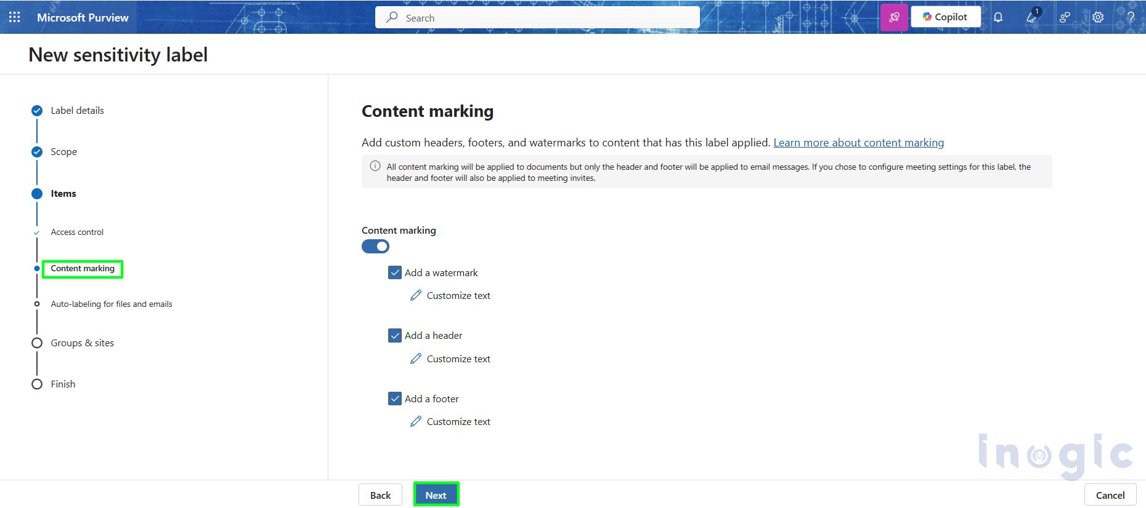
Task: Click the search magnifier icon
Action: tap(392, 17)
